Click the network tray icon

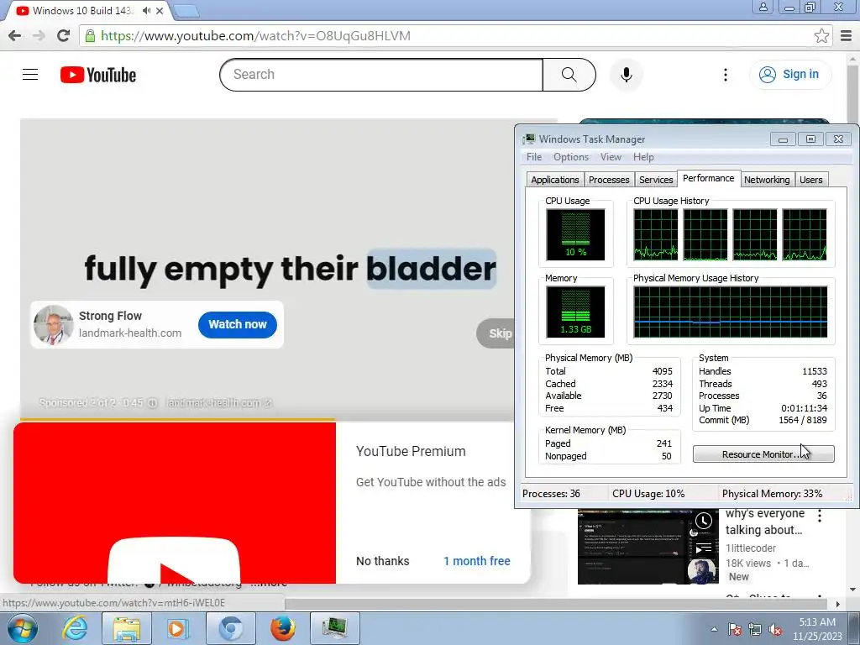pyautogui.click(x=755, y=629)
